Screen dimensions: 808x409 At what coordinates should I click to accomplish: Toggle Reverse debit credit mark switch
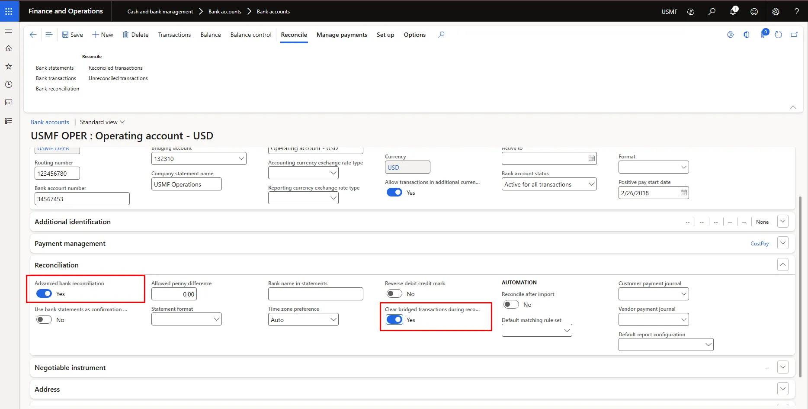[x=394, y=294]
